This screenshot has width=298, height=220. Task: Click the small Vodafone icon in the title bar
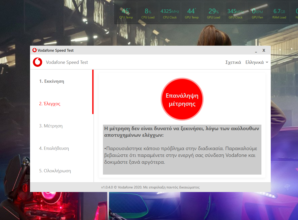click(35, 50)
